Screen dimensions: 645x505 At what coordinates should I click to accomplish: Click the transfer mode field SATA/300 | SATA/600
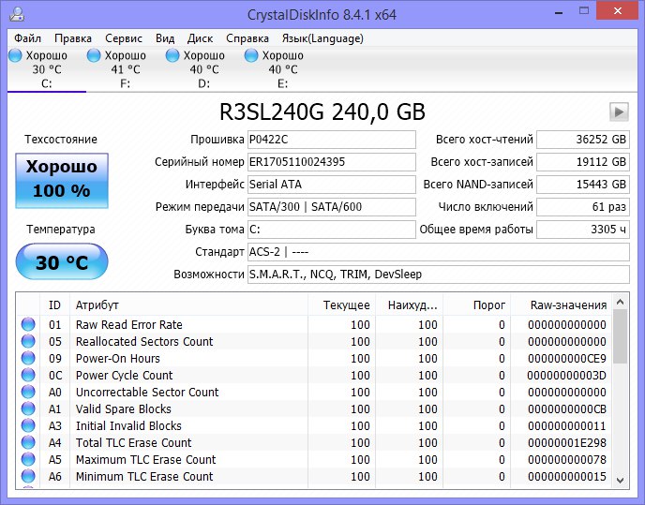[x=332, y=207]
